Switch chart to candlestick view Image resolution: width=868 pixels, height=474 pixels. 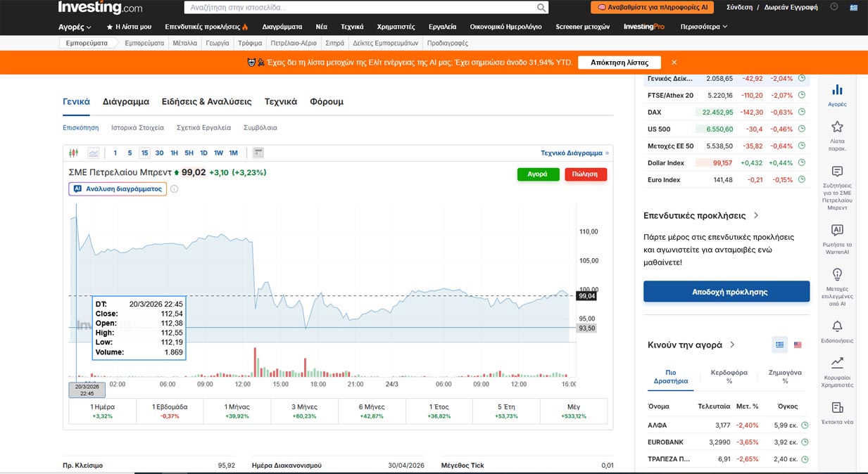[x=74, y=153]
